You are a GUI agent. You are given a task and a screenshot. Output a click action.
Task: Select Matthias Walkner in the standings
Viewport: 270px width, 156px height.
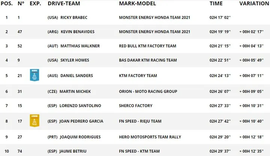80,46
